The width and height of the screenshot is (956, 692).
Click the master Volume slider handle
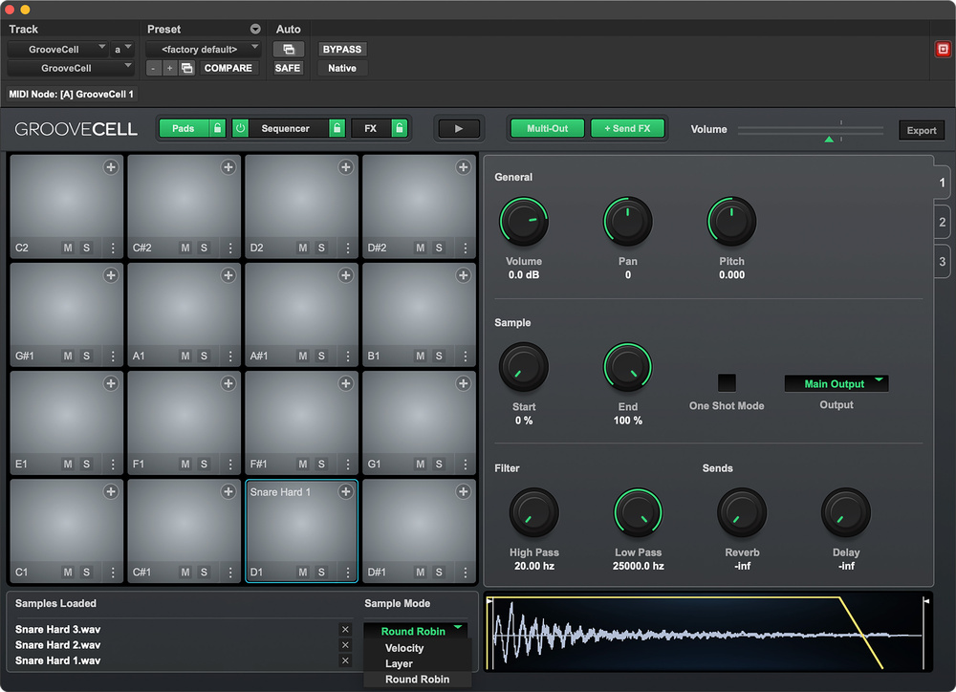click(829, 140)
